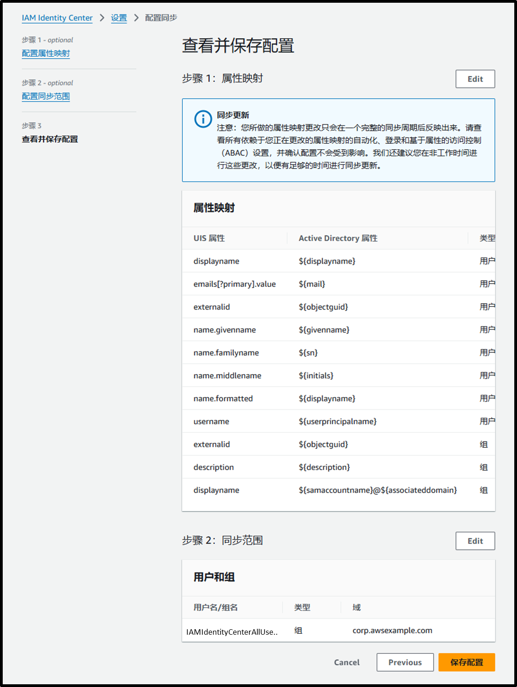Select the "name.givenname" cell
Image resolution: width=517 pixels, height=687 pixels.
(x=225, y=330)
